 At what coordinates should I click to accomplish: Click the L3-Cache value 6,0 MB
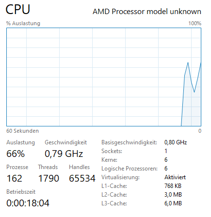click(x=173, y=203)
